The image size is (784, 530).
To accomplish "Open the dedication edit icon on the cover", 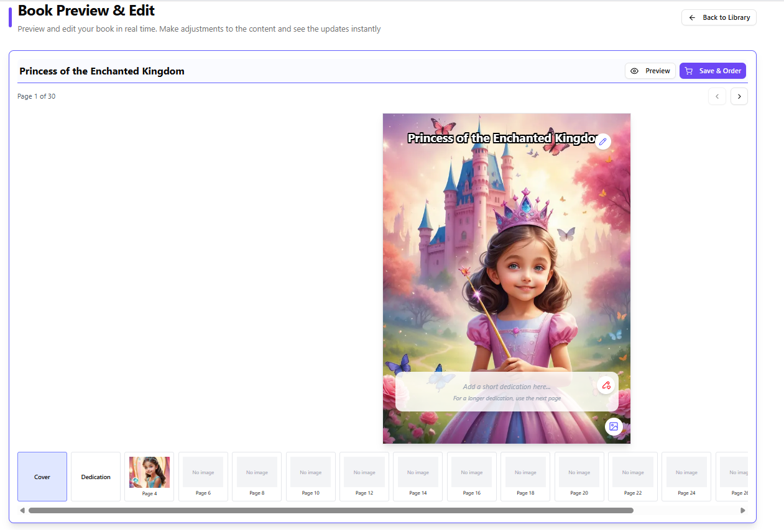I will 606,385.
